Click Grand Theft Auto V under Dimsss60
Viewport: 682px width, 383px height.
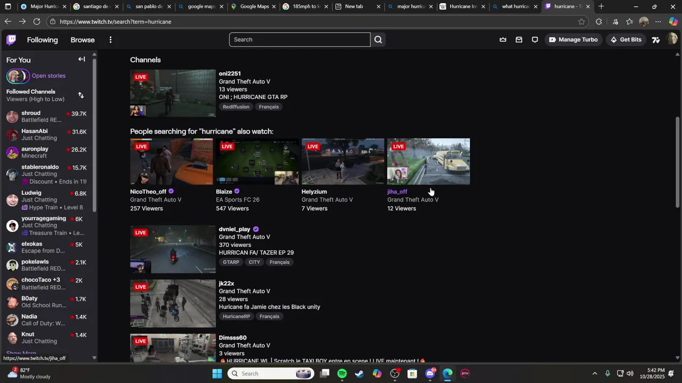pos(244,346)
